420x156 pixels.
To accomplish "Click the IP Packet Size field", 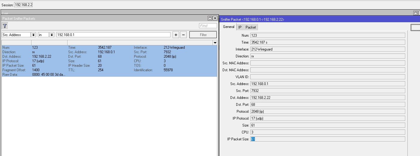I will point(328,139).
